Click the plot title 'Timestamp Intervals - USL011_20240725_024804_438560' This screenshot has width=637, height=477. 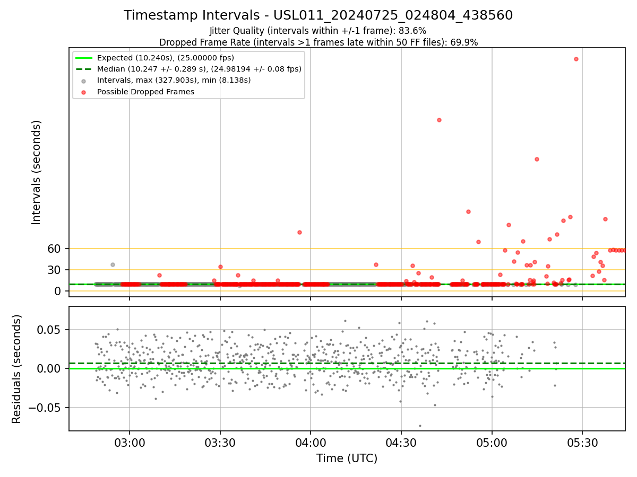tap(318, 15)
